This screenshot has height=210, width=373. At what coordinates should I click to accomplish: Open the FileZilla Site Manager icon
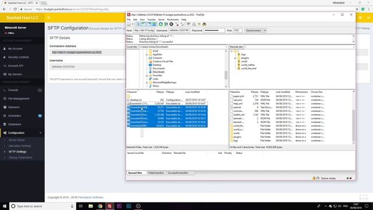pyautogui.click(x=129, y=24)
